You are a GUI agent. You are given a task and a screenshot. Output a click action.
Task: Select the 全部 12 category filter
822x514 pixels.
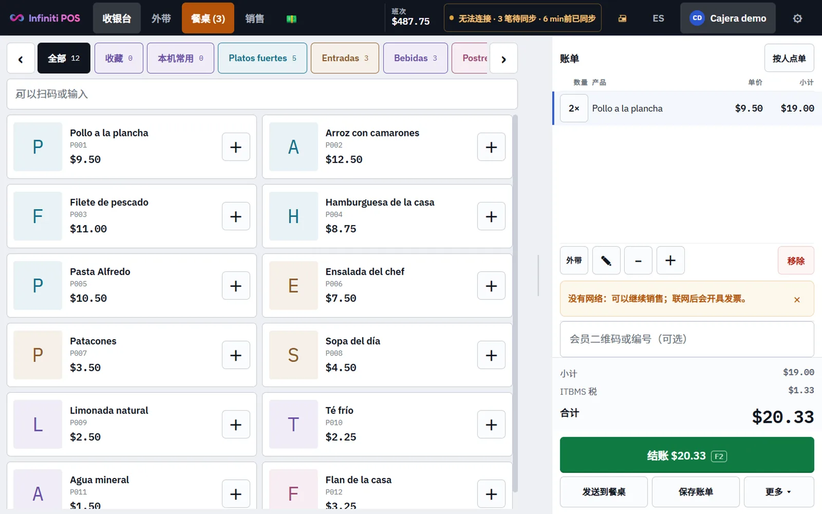click(64, 58)
